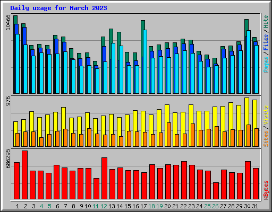Viewport: 272px width, 212px height.
Task: Click the day 23 label on the x-axis
Action: pos(191,206)
